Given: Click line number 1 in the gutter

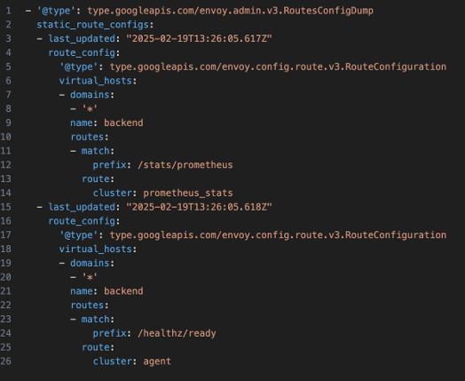Looking at the screenshot, I should (x=8, y=11).
